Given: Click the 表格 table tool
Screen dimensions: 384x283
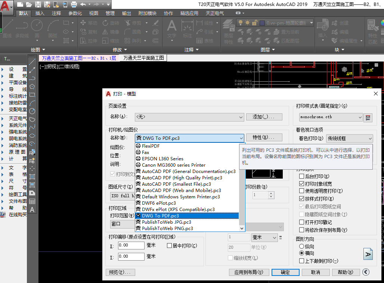Looking at the screenshot, I should (205, 41).
